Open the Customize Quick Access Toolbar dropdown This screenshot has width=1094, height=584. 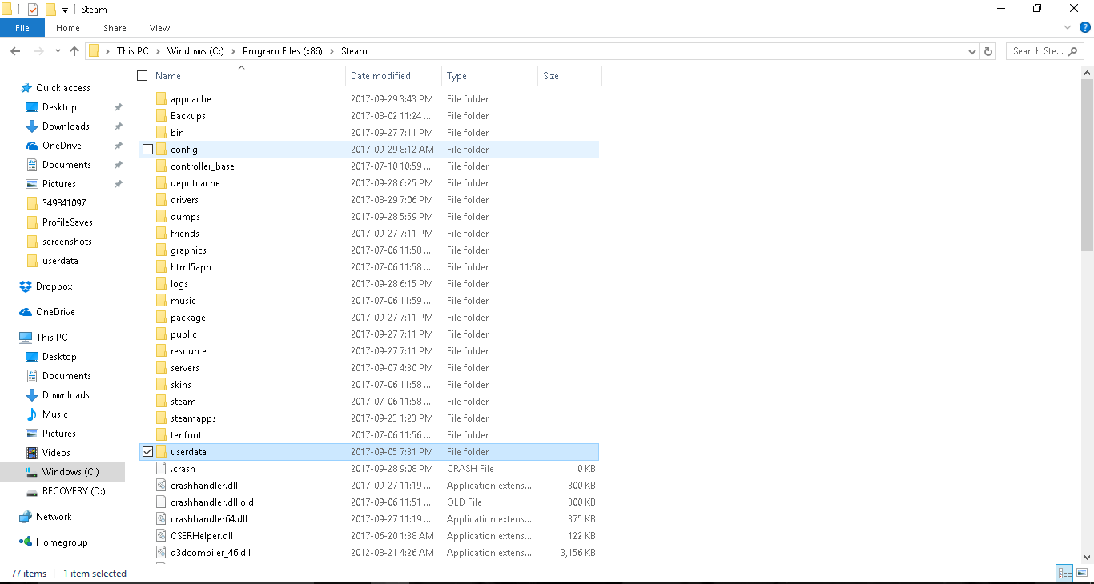point(65,10)
